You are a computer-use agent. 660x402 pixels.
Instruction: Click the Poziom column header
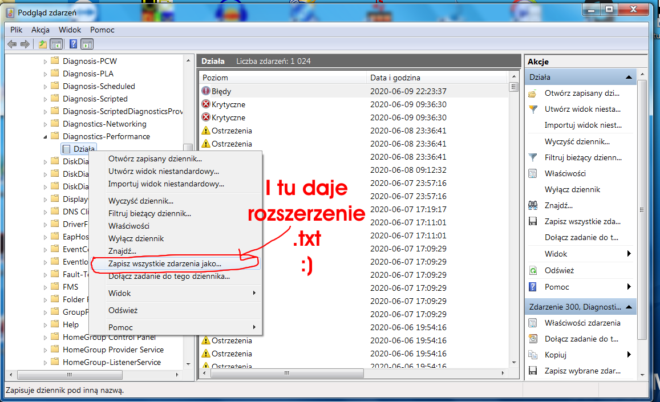282,78
